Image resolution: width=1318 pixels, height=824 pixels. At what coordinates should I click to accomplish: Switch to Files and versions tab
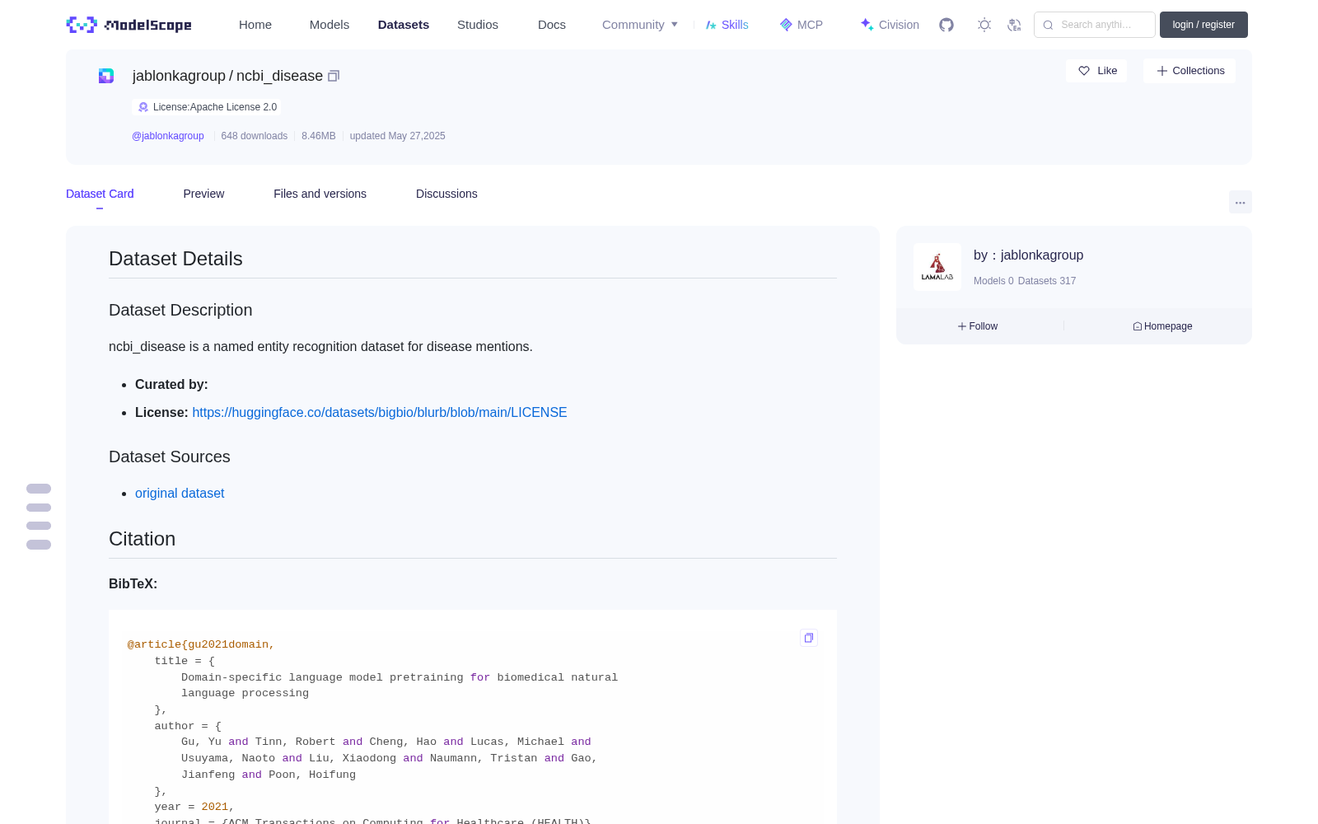pos(320,194)
